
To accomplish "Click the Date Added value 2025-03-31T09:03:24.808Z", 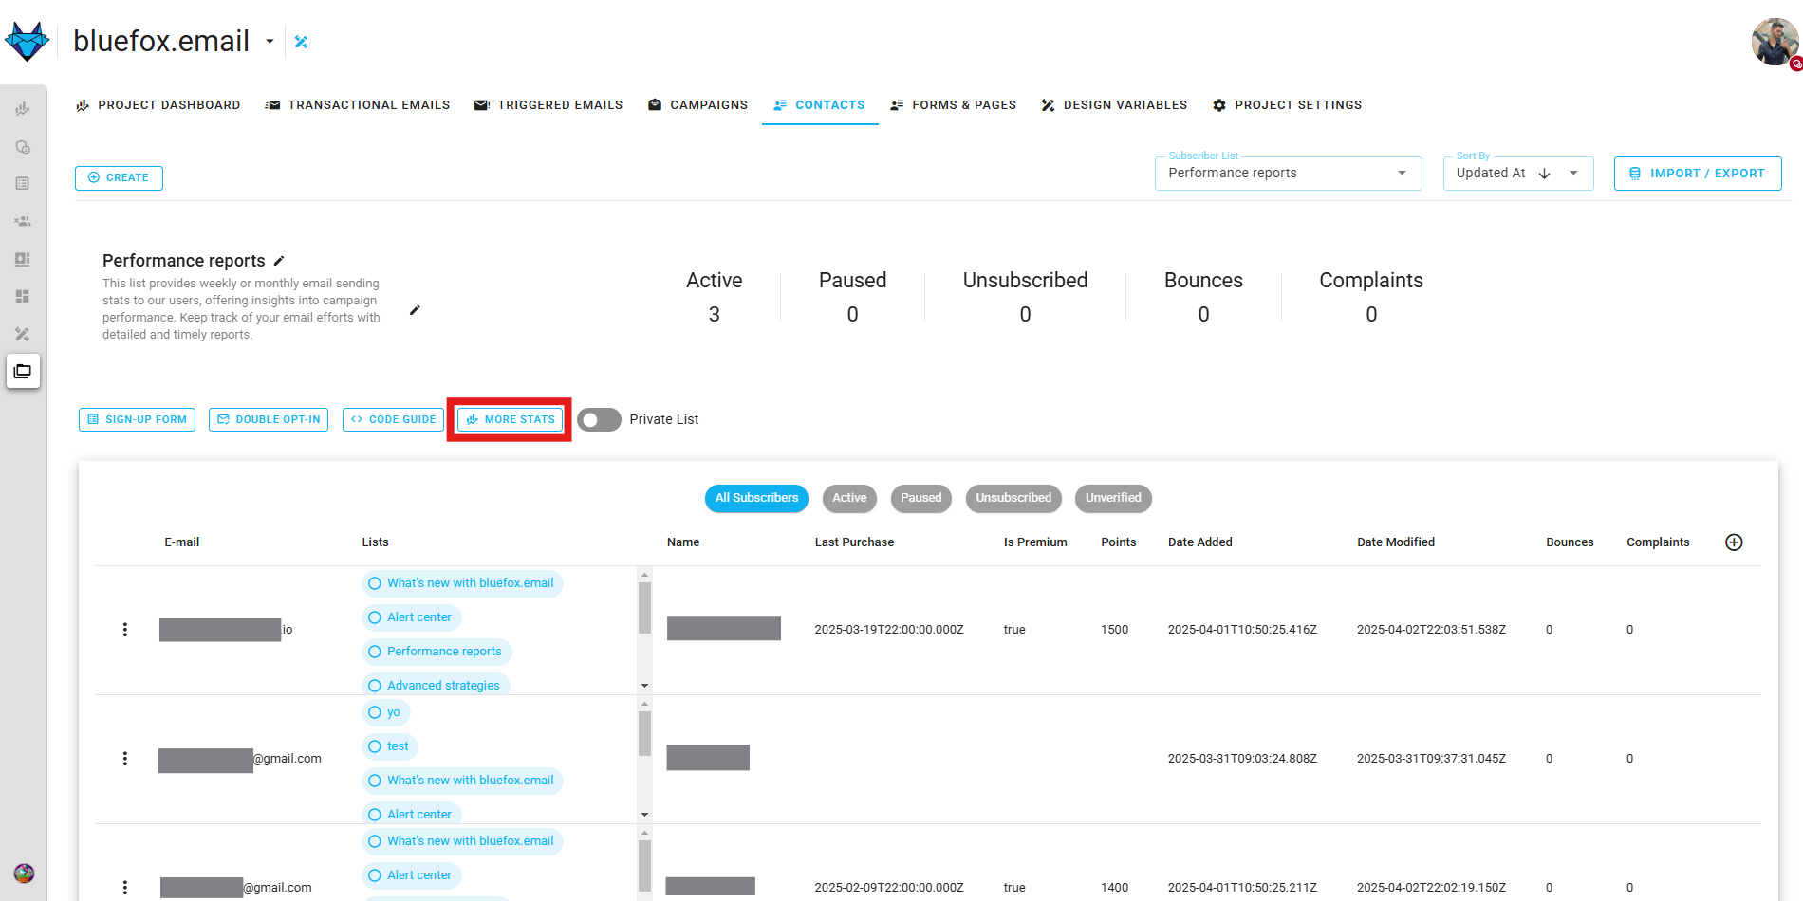I will pos(1242,759).
